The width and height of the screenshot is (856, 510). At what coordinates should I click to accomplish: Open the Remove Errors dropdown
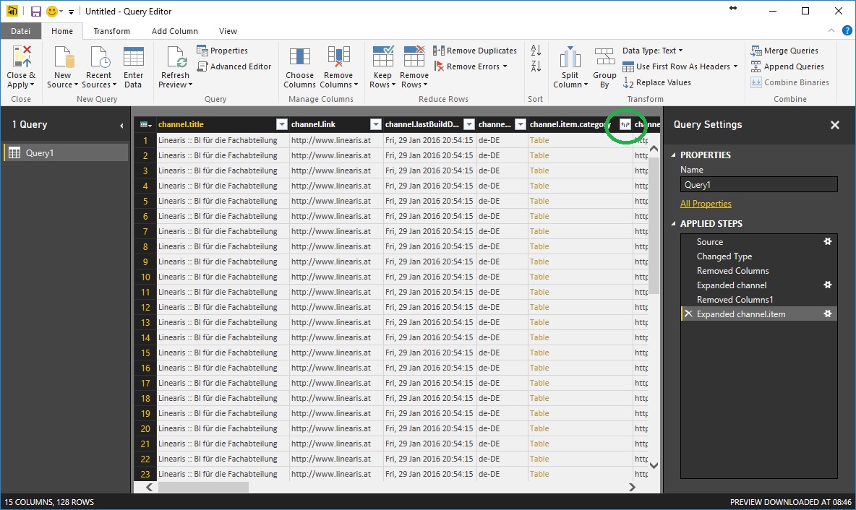click(x=505, y=66)
